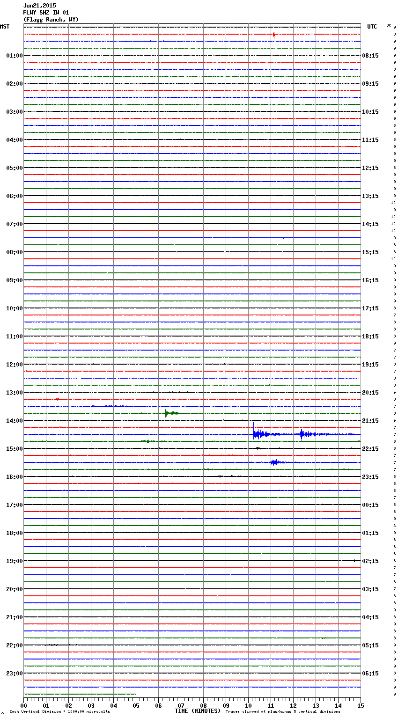This screenshot has width=398, height=718.
Task: Click the large blue event onset after 14:00
Action: click(x=254, y=434)
